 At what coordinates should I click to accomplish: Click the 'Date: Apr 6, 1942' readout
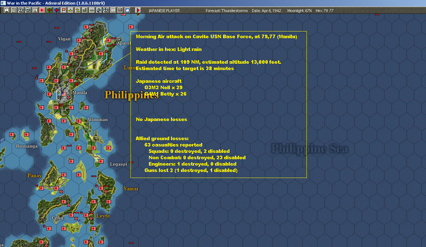(266, 11)
